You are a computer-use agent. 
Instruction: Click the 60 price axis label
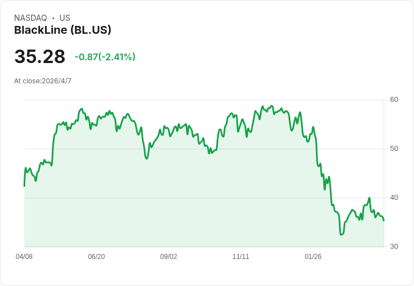tap(394, 100)
